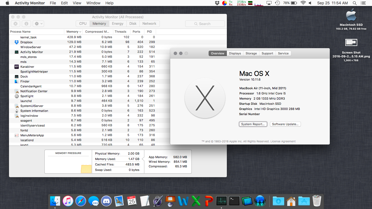
Task: Open the Help menu
Action: pos(109,3)
